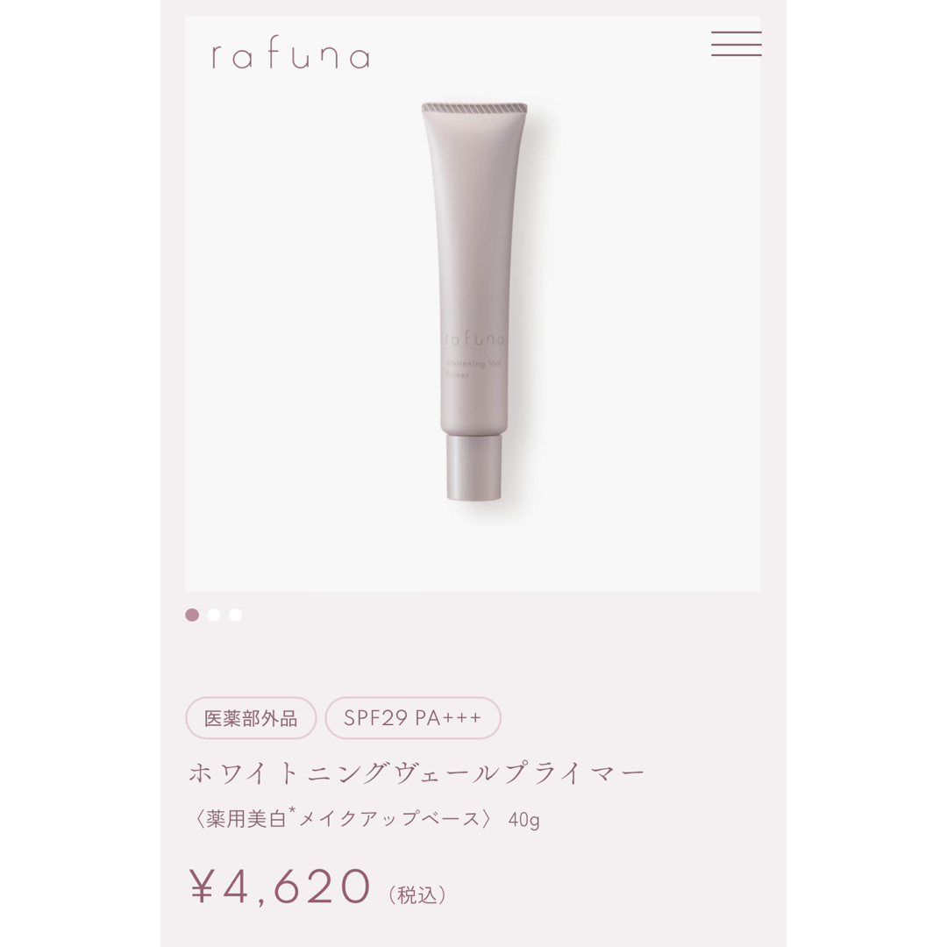The width and height of the screenshot is (947, 947).
Task: Click the rafuna logo printed on tube
Action: 474,338
